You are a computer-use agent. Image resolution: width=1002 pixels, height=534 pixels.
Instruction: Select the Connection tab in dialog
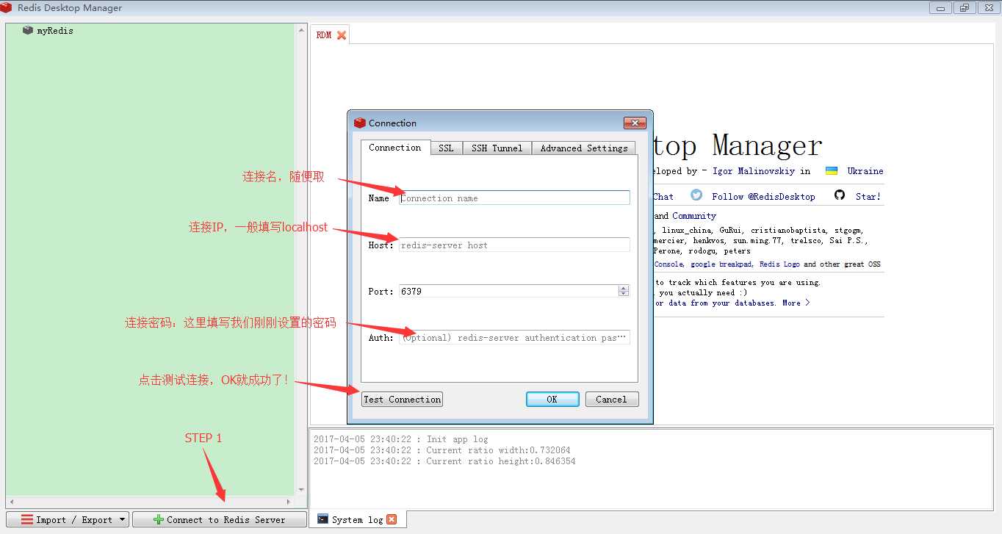click(395, 147)
